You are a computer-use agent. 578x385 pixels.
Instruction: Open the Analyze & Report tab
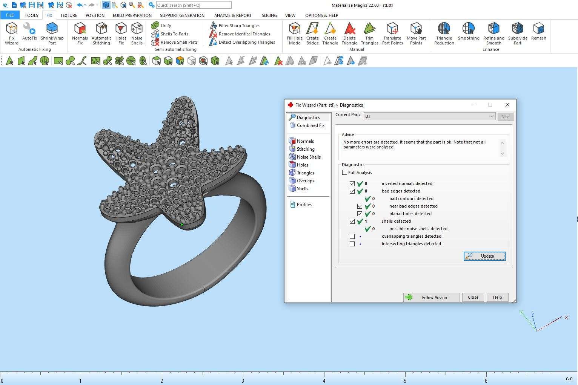click(x=232, y=15)
